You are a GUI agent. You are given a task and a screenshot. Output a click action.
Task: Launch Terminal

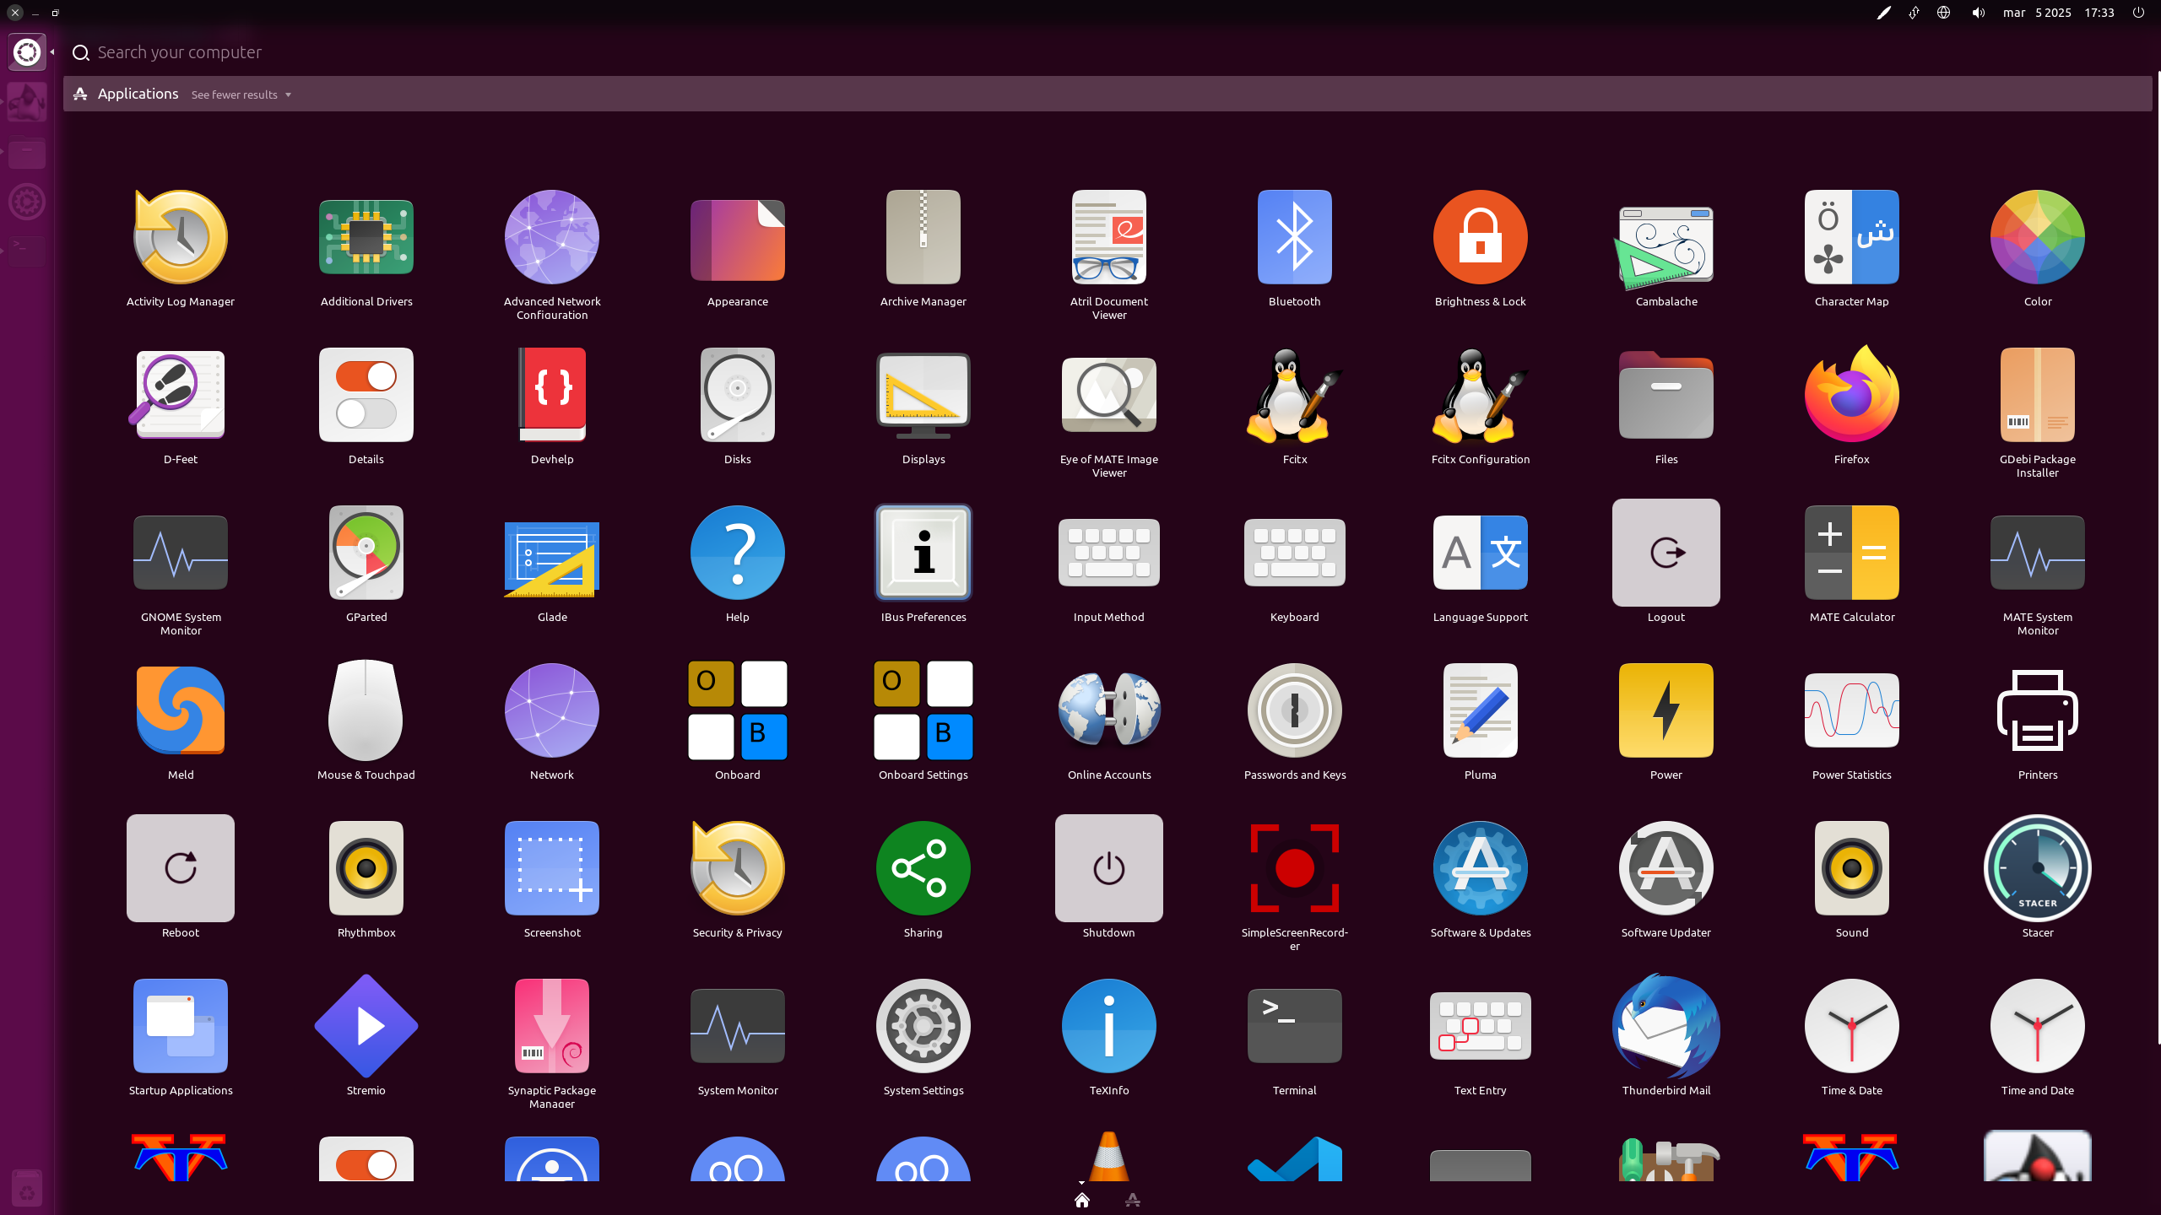pos(1294,1026)
